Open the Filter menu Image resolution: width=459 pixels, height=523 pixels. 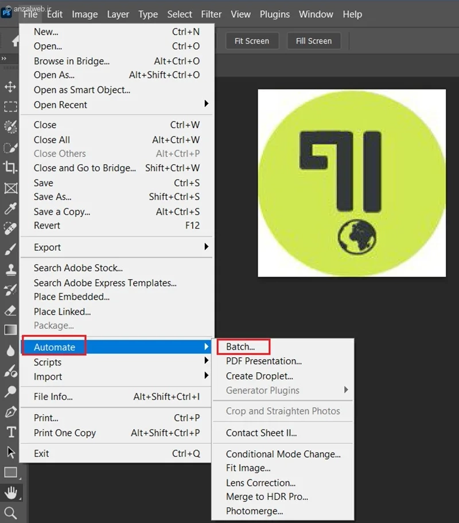tap(211, 14)
